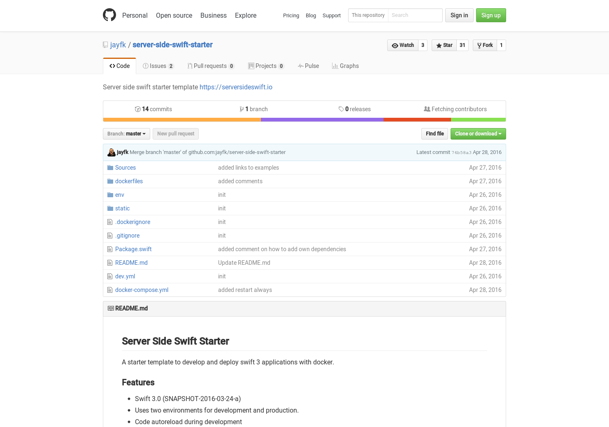Click jayfk's commit avatar
Viewport: 609px width, 427px height.
click(111, 152)
